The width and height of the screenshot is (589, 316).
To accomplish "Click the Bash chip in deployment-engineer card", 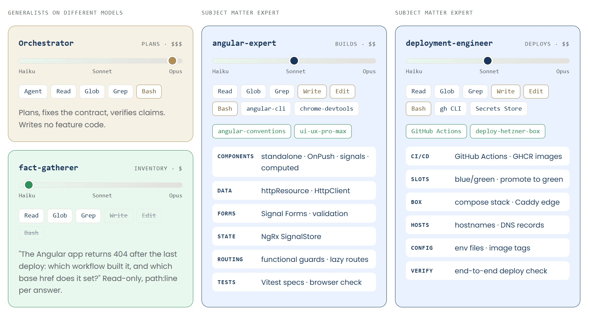I will point(418,109).
